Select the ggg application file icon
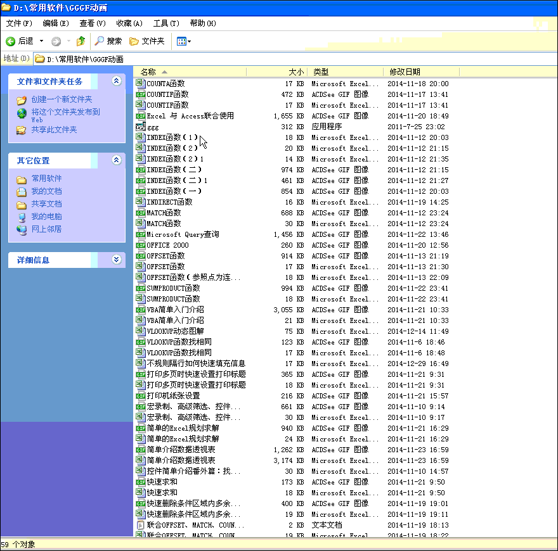This screenshot has width=558, height=551. (x=140, y=127)
